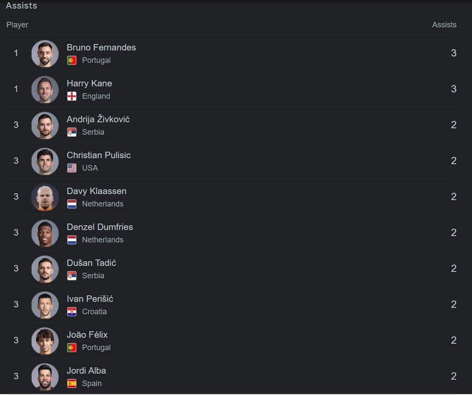Open Harry Kane's profile photo
This screenshot has height=395, width=472.
pos(45,89)
